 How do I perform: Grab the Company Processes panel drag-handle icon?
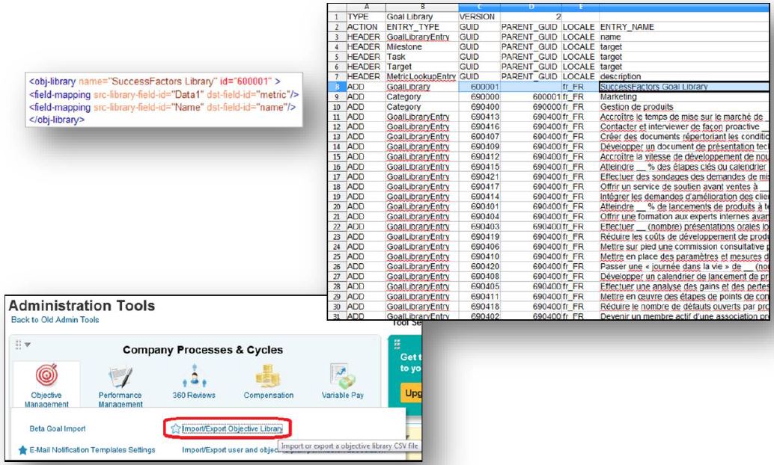[18, 345]
